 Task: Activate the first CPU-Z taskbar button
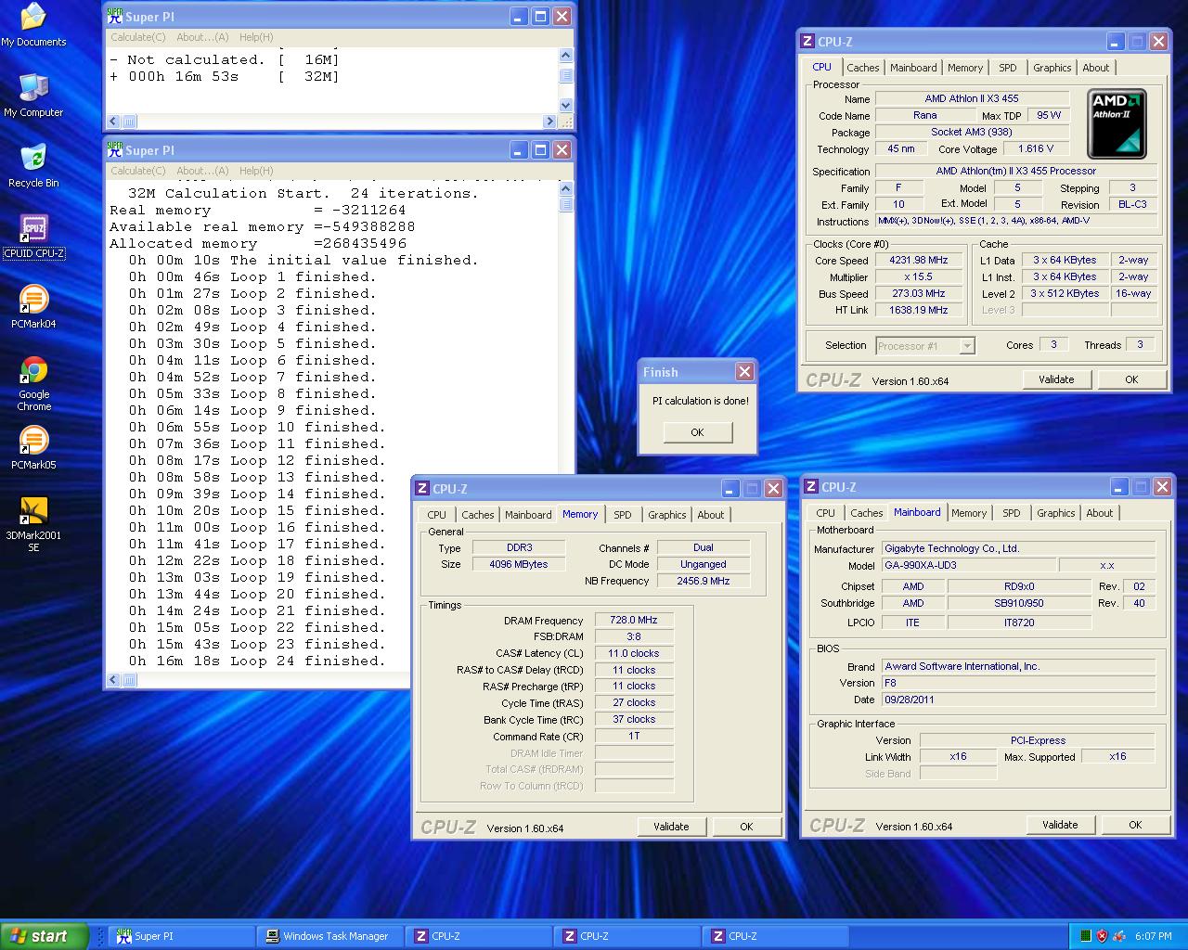(479, 936)
